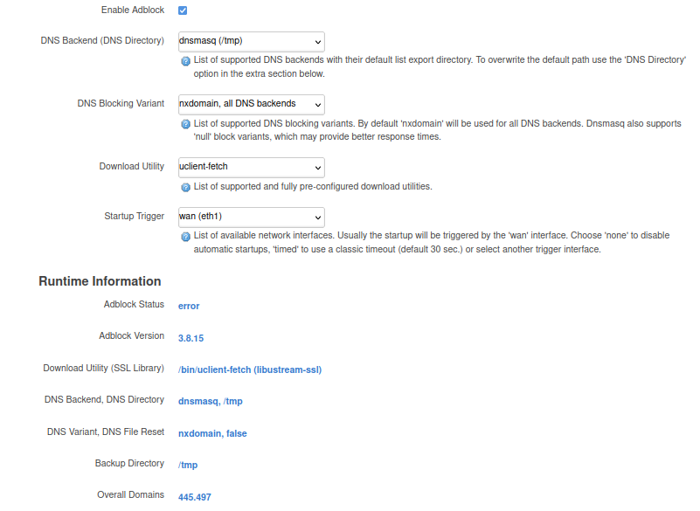
Task: Click the 'Adblock Status' label
Action: [134, 304]
